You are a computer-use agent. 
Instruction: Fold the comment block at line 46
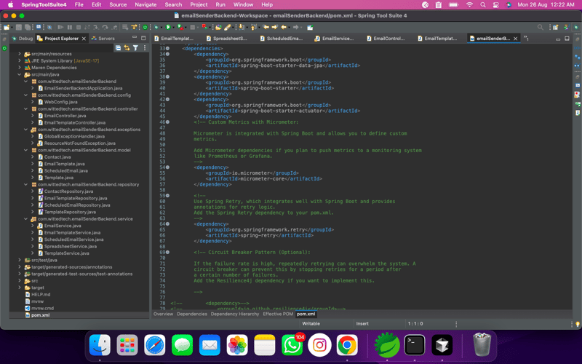(168, 122)
